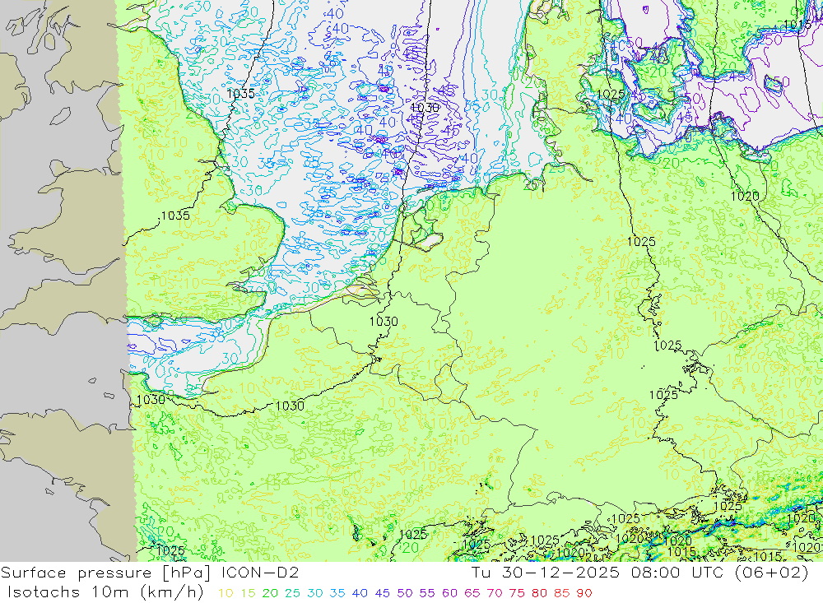Select the blue 40 legend value
Screen dimensions: 823x603
(360, 594)
